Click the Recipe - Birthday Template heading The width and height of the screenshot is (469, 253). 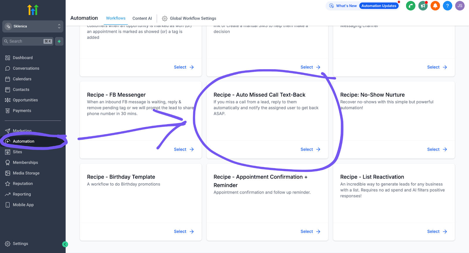pyautogui.click(x=121, y=177)
